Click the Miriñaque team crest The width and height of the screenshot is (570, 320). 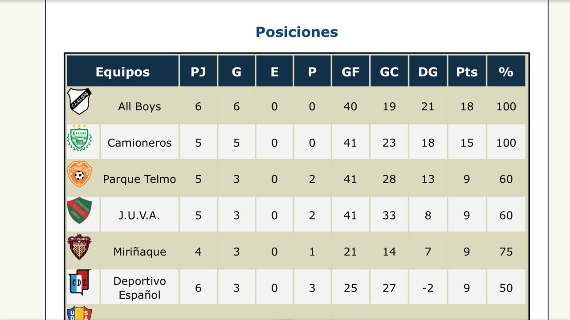click(79, 247)
